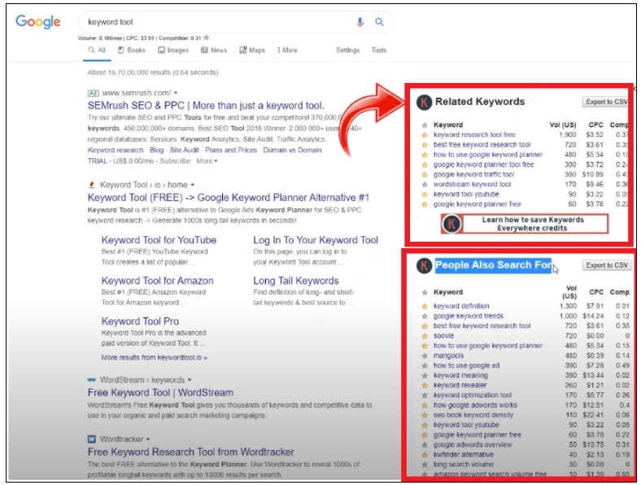
Task: Switch to the News tab
Action: click(214, 50)
